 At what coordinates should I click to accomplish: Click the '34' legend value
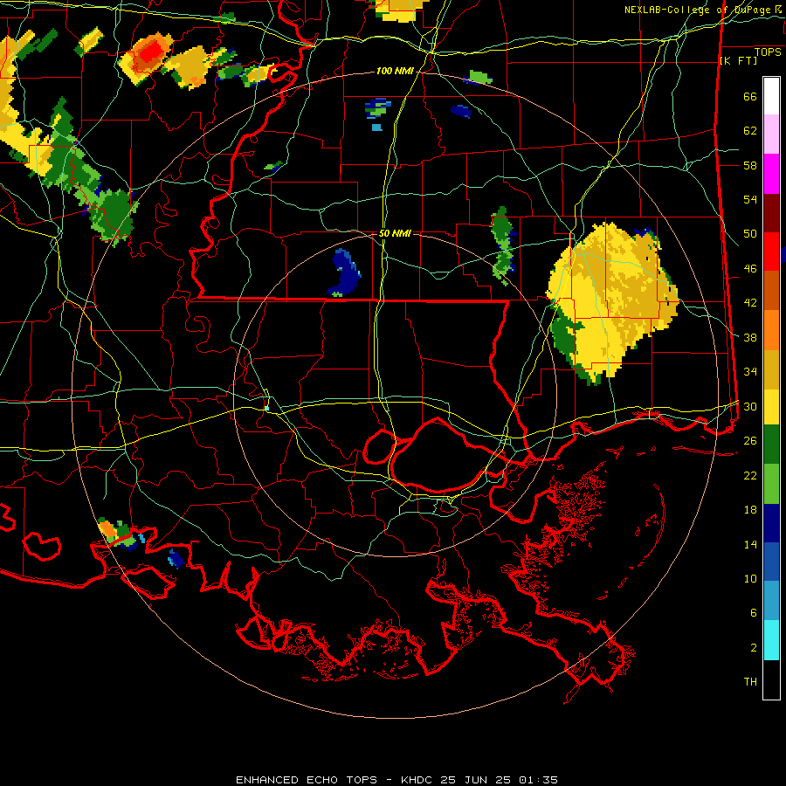tap(750, 372)
